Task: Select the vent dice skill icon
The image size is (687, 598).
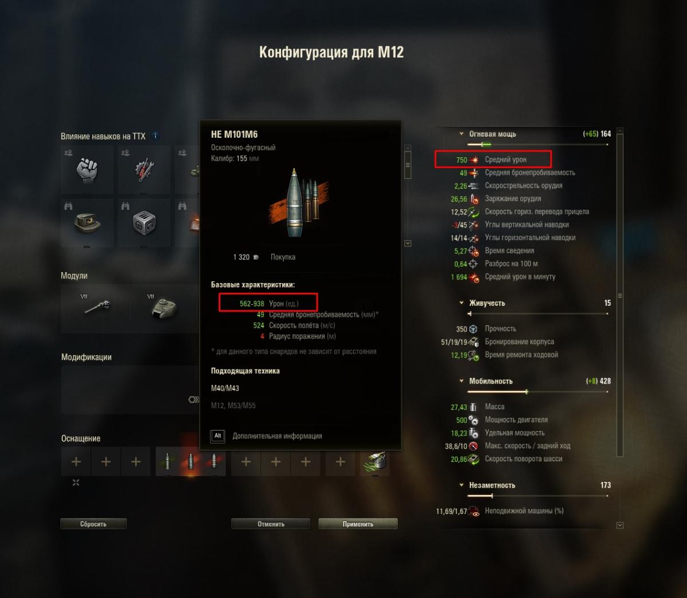Action: tap(144, 223)
